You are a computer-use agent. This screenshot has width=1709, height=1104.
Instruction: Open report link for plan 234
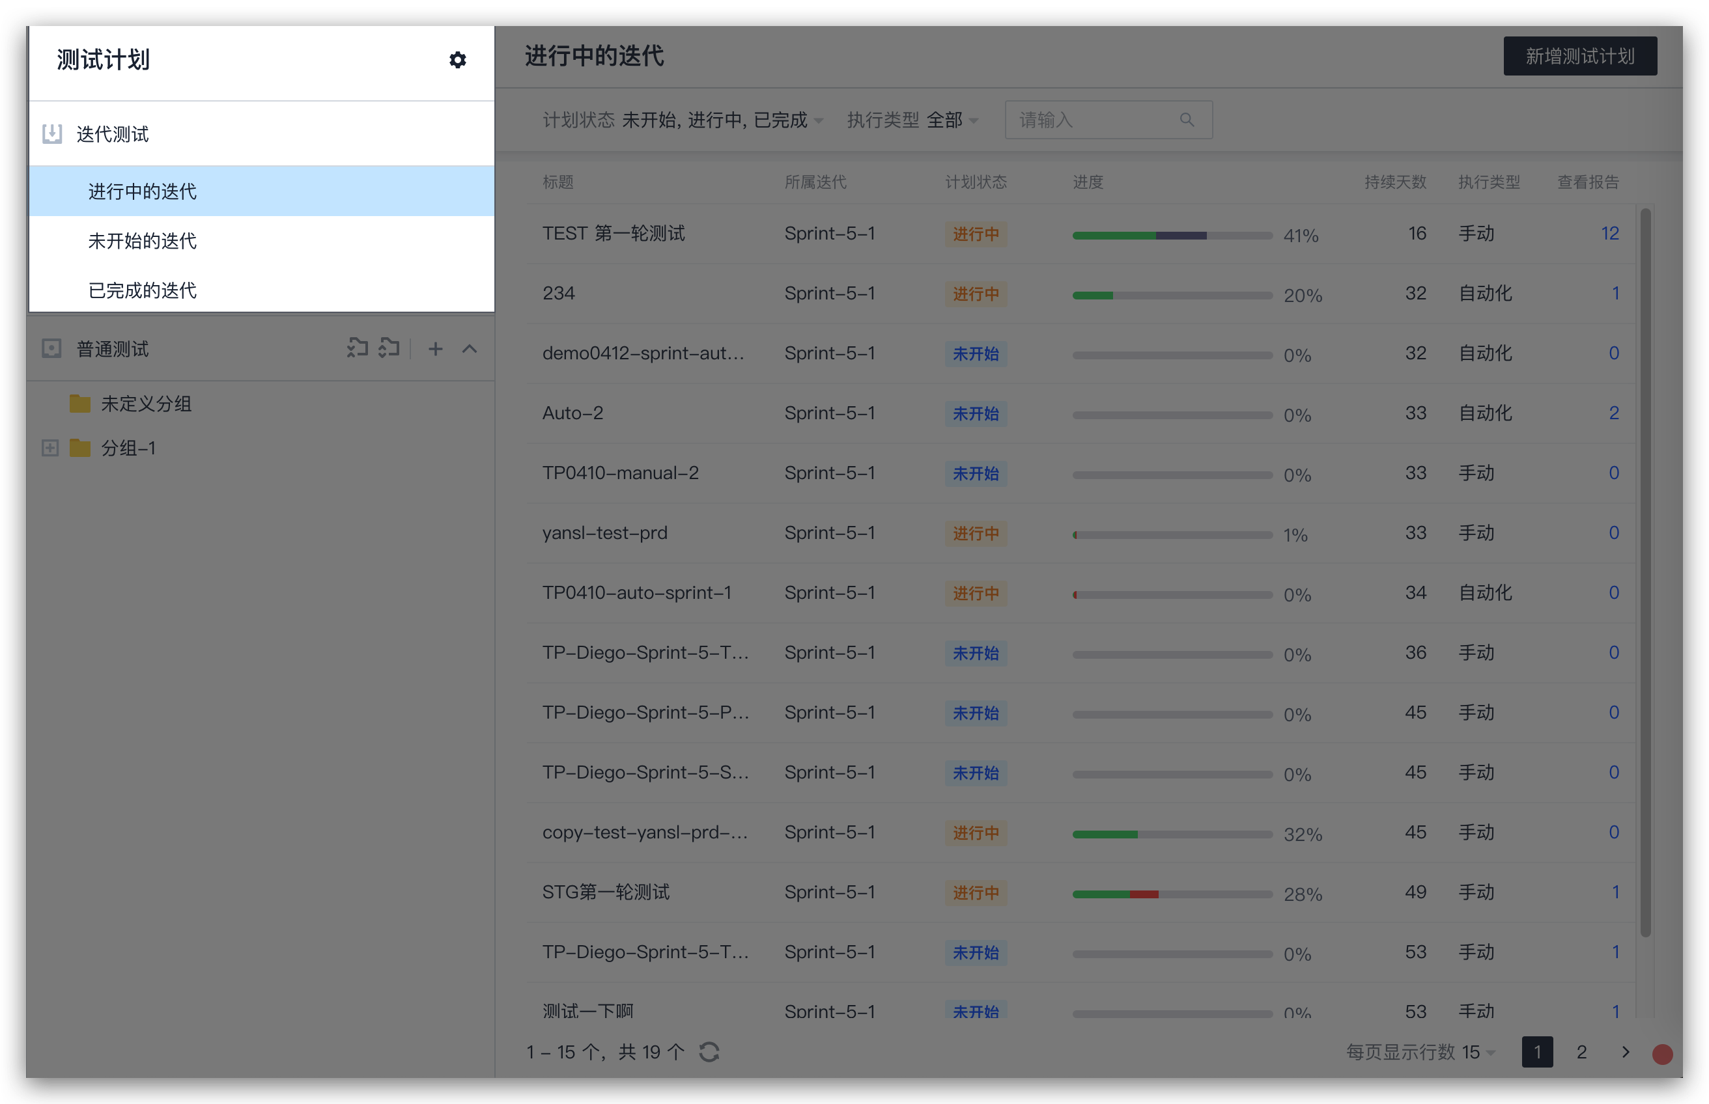(1615, 293)
